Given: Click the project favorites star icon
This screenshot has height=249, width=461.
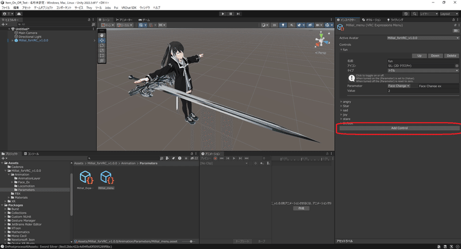Looking at the screenshot, I should (x=186, y=158).
